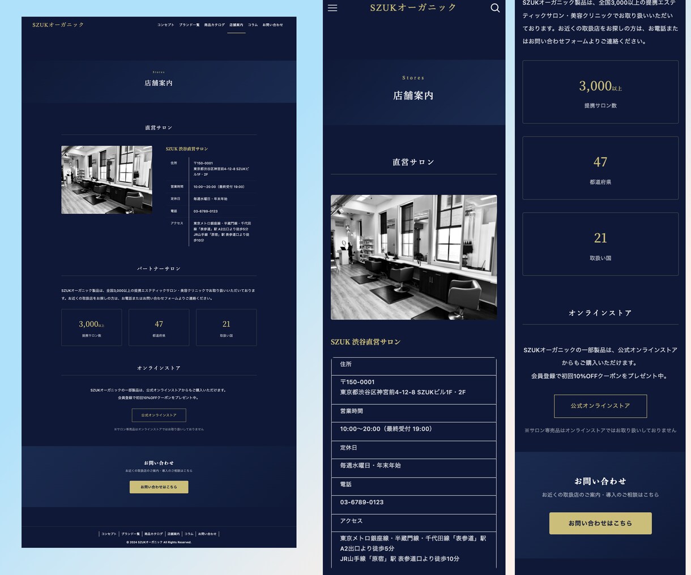Open コンセプト in the desktop top navigation
The height and width of the screenshot is (575, 691).
(x=166, y=25)
